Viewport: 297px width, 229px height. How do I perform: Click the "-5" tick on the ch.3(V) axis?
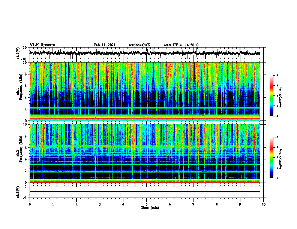pyautogui.click(x=25, y=198)
